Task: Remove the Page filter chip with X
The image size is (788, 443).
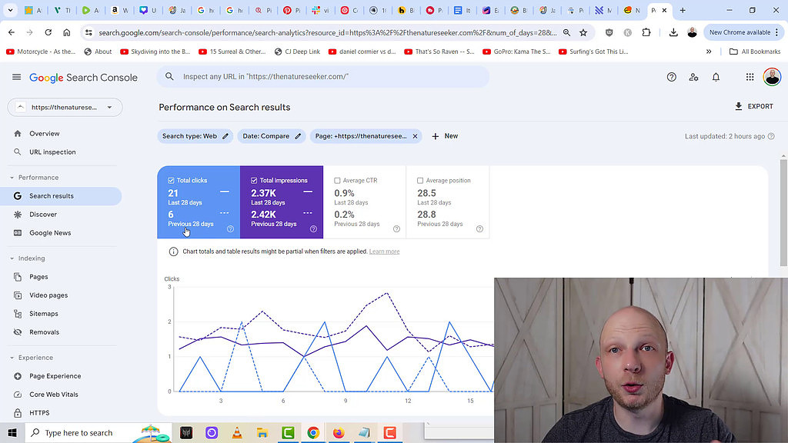Action: point(415,136)
